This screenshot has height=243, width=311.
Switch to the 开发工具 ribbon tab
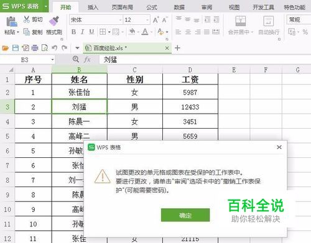[263, 7]
